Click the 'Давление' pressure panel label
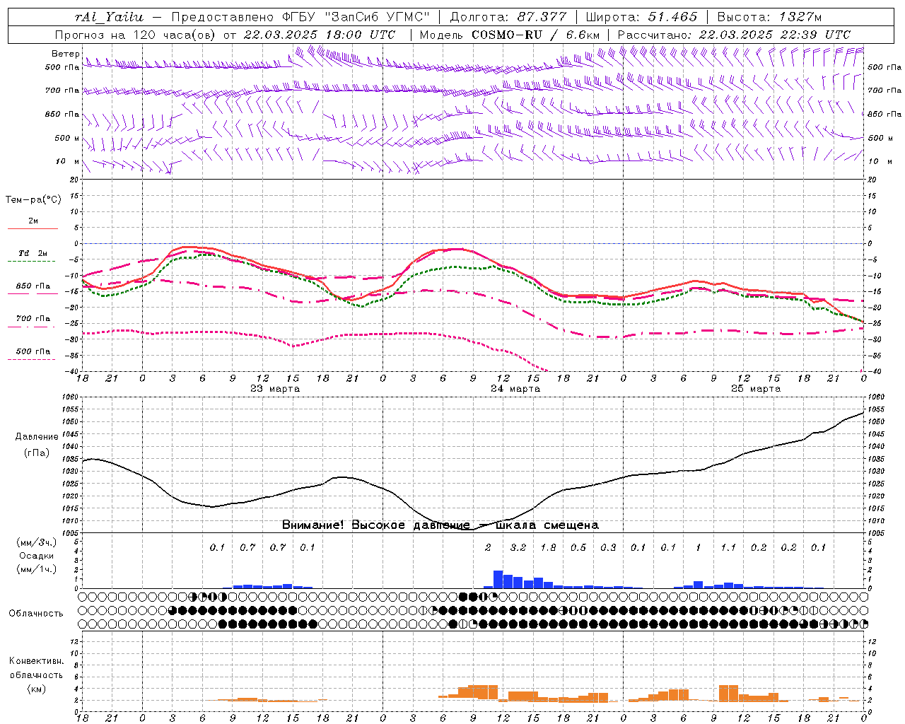905x724 pixels. [37, 437]
